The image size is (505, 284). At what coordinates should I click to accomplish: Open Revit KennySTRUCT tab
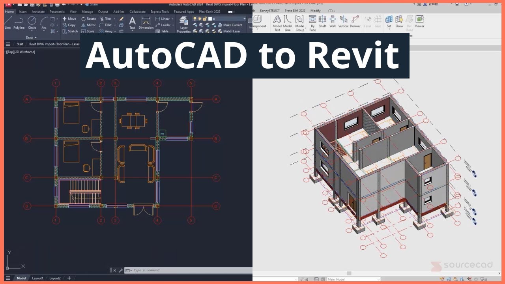tap(270, 11)
